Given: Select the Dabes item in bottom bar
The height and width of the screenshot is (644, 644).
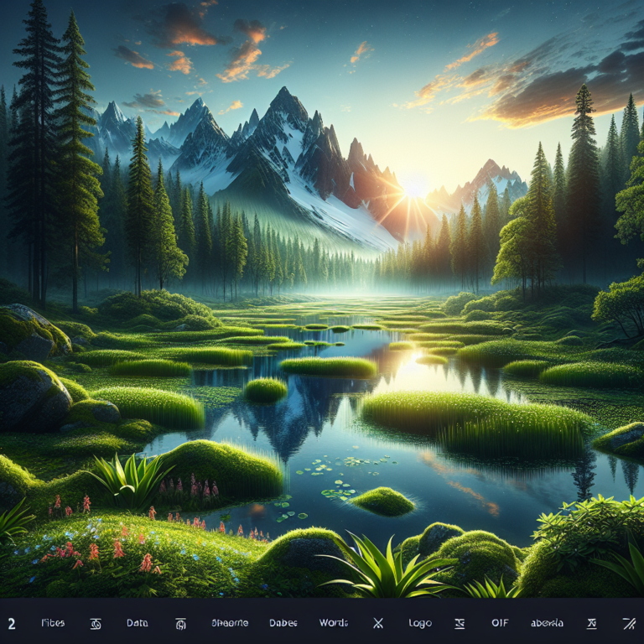Looking at the screenshot, I should [283, 623].
